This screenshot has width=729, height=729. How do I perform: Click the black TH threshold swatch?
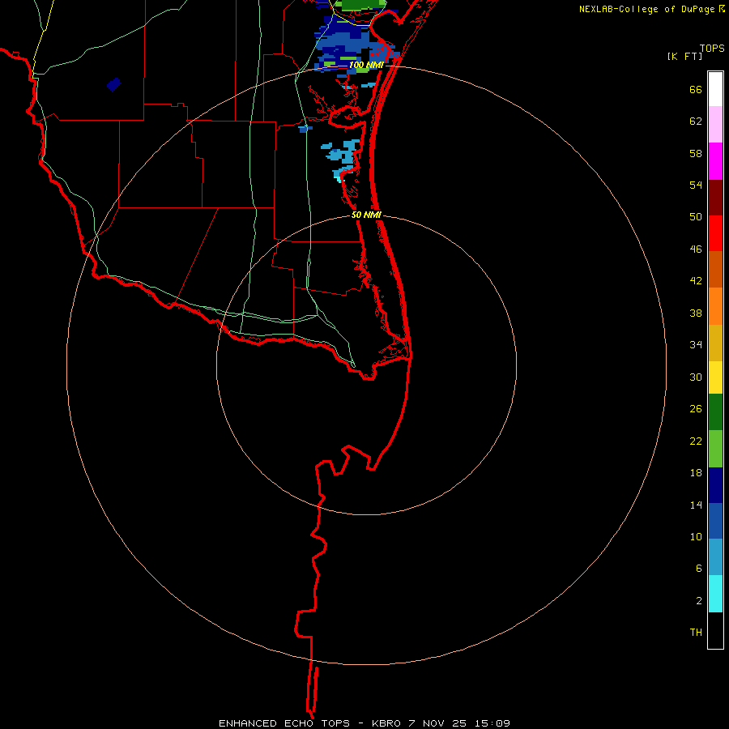715,630
